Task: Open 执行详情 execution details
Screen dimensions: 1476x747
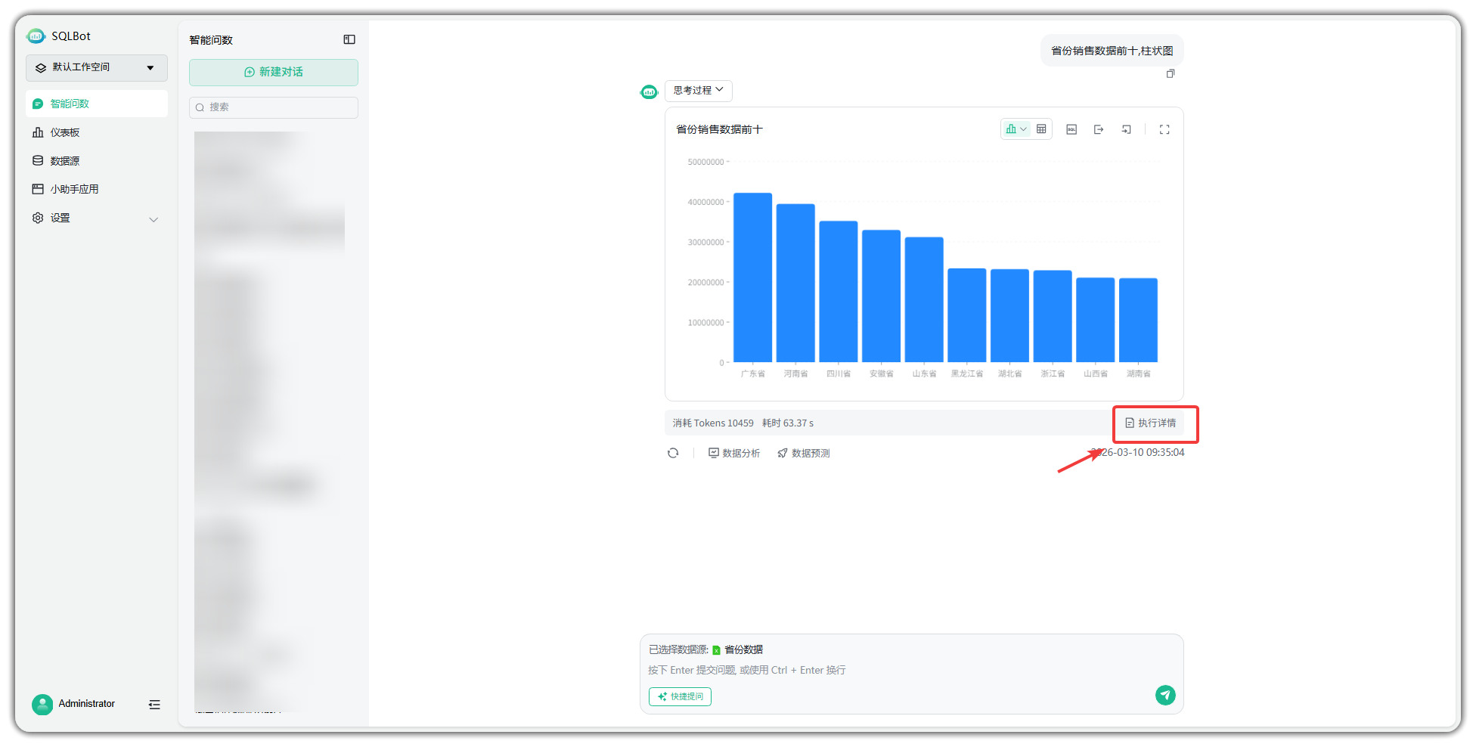Action: point(1151,423)
